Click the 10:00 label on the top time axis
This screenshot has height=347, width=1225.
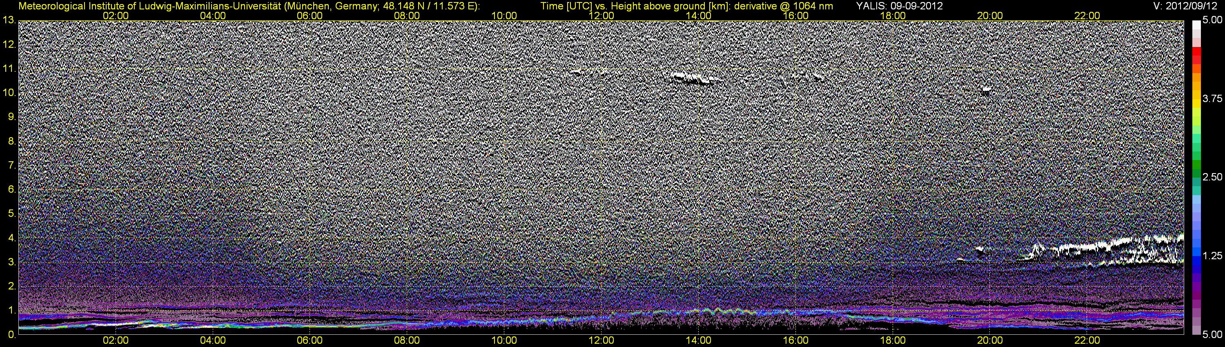click(x=504, y=16)
